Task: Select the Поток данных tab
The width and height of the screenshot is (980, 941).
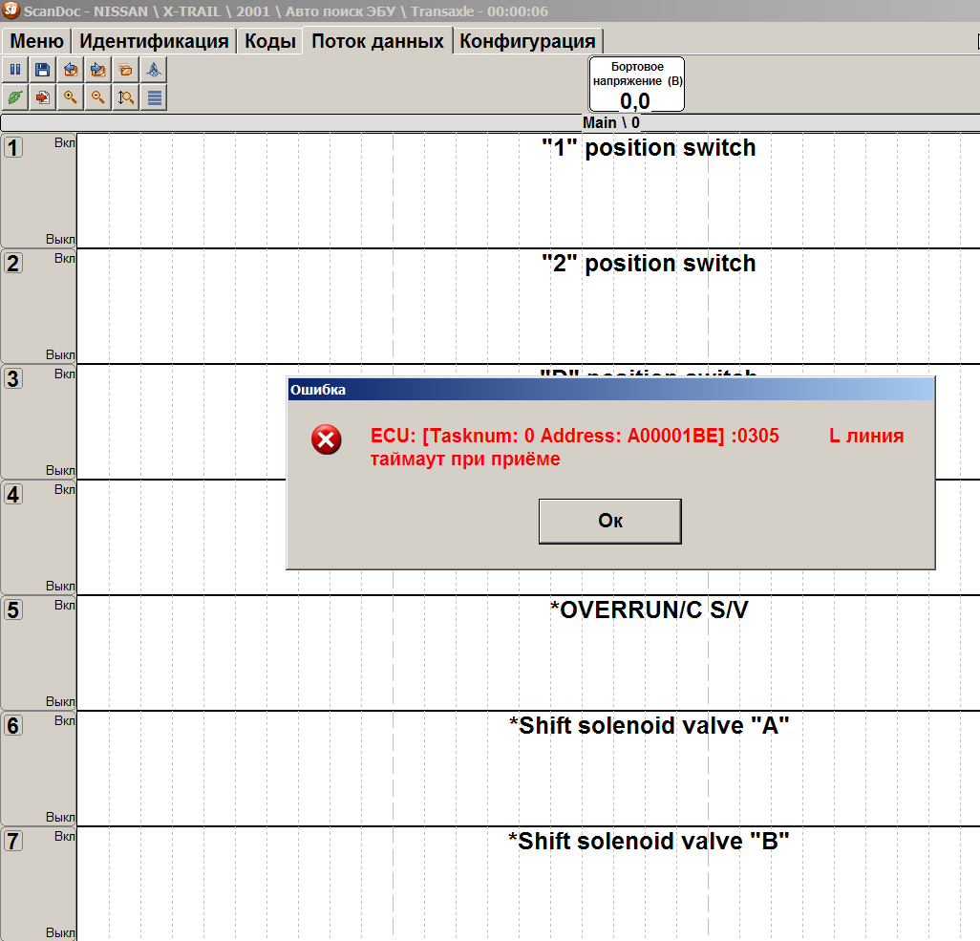Action: (377, 41)
